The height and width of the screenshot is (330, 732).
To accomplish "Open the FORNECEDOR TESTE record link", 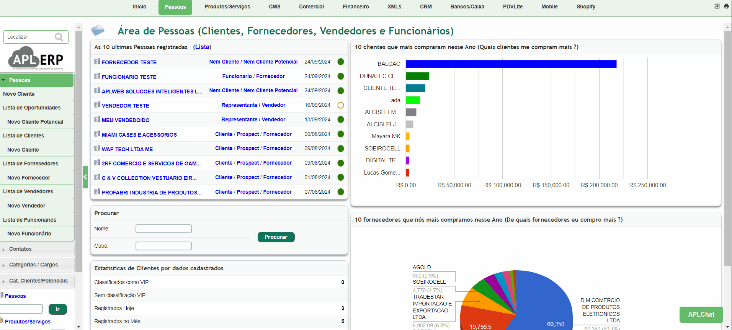I will (129, 62).
